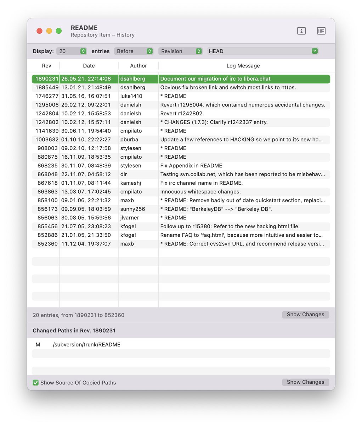Click 'Obvious fix broken link' log message
This screenshot has height=426, width=362.
(228, 87)
